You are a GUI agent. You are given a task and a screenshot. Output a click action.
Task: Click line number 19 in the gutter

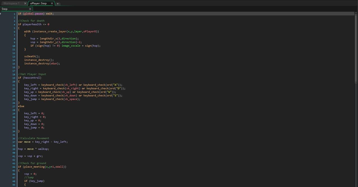coord(14,78)
